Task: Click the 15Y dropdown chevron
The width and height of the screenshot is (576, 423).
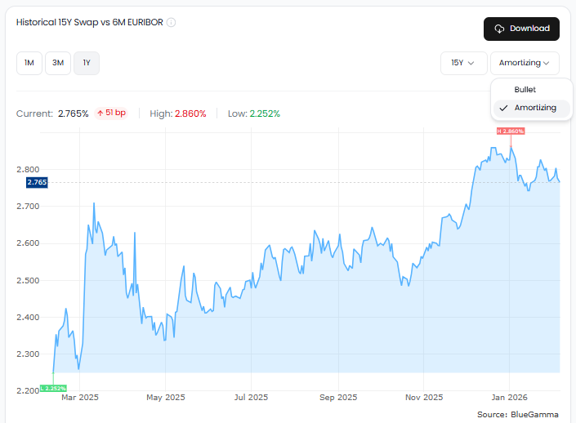Action: tap(471, 63)
